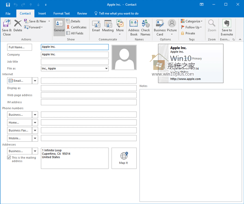
Task: Click Tell me what you want to do
Action: [x=117, y=13]
